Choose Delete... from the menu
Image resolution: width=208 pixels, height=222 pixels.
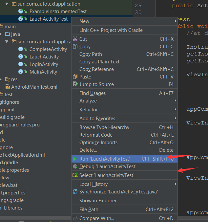pyautogui.click(x=124, y=150)
